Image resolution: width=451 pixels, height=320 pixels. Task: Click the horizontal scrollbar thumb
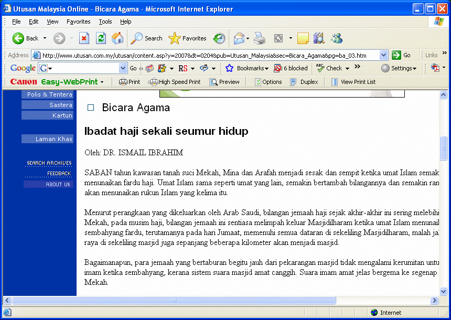(x=174, y=301)
